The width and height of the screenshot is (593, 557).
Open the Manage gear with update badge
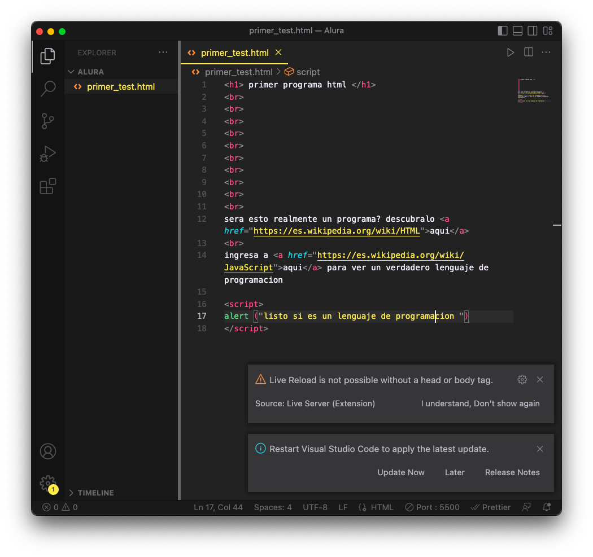pyautogui.click(x=49, y=484)
